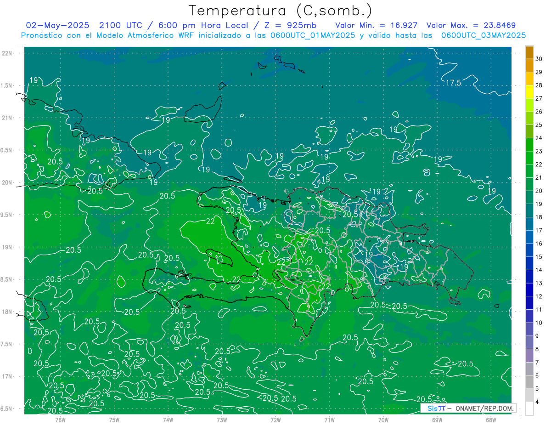The width and height of the screenshot is (551, 426).
Task: Click the "69W" longitude axis label
Action: tap(437, 420)
